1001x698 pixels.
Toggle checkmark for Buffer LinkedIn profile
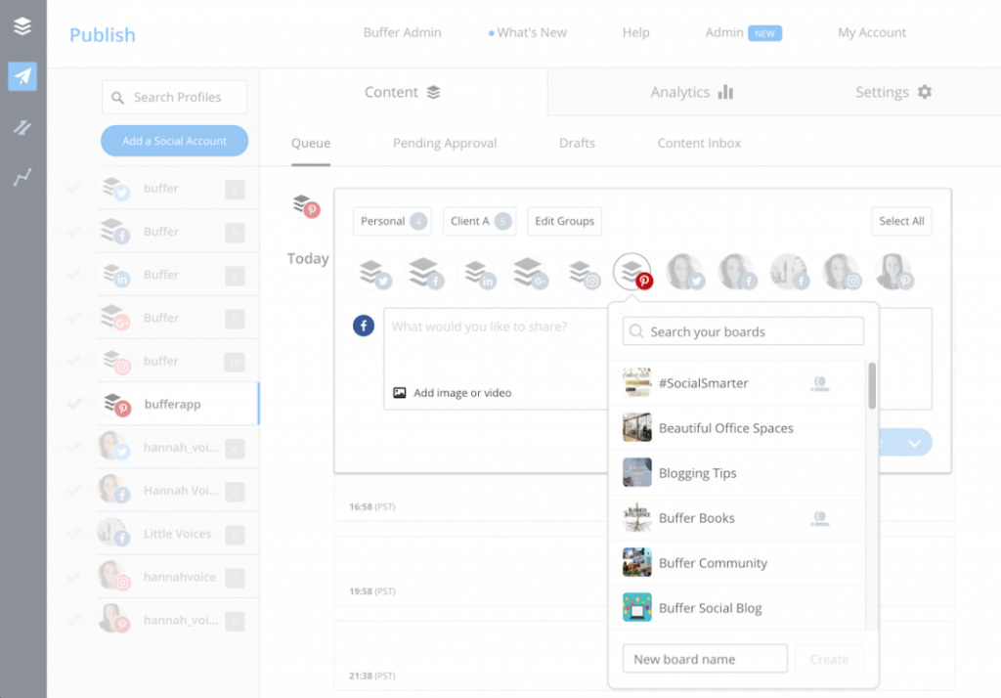coord(74,275)
